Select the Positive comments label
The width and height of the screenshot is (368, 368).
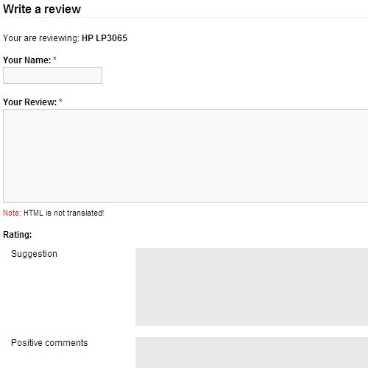tap(49, 343)
